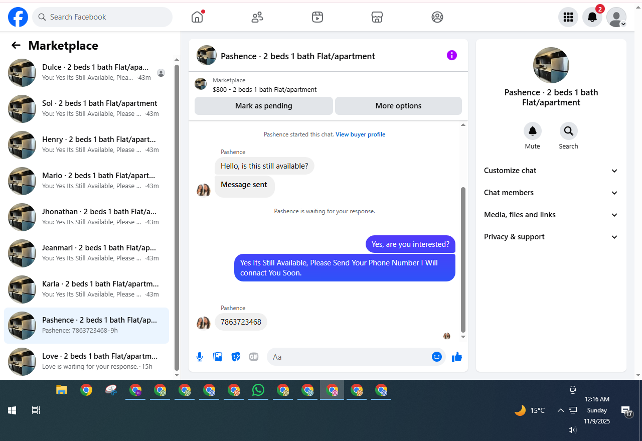This screenshot has height=441, width=642.
Task: Expand the Chat members section
Action: 551,193
